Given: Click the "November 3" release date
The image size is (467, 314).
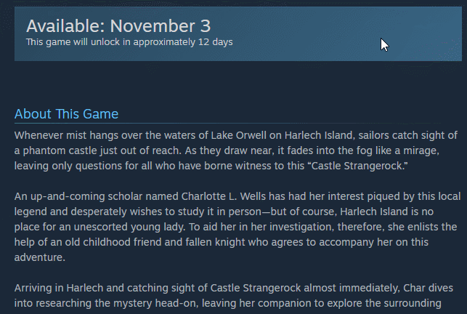Looking at the screenshot, I should pyautogui.click(x=161, y=26).
